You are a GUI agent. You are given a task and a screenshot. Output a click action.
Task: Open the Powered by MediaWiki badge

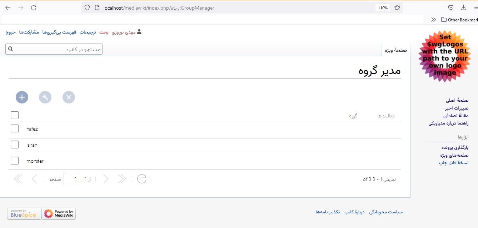(x=59, y=214)
